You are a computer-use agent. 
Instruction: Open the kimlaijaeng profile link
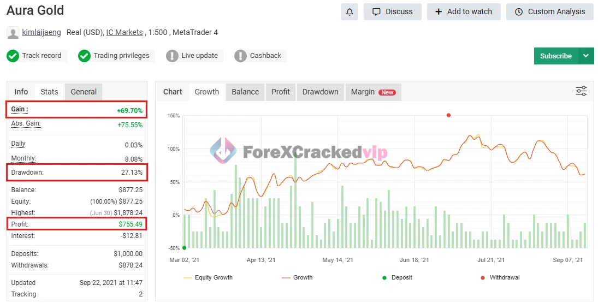[x=42, y=32]
